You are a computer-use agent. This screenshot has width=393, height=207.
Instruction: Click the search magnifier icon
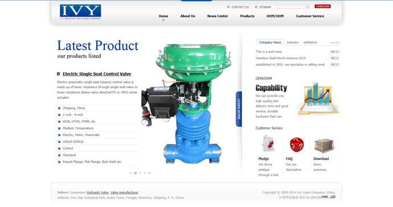308,7
